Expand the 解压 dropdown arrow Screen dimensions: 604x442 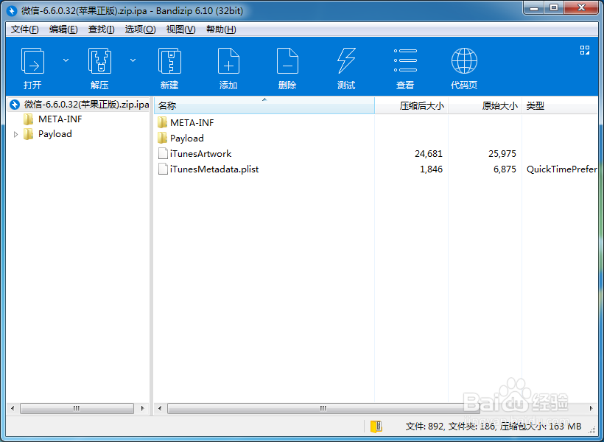133,60
